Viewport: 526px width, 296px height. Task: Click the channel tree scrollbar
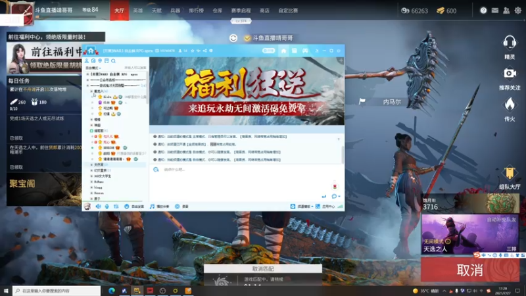[x=147, y=89]
